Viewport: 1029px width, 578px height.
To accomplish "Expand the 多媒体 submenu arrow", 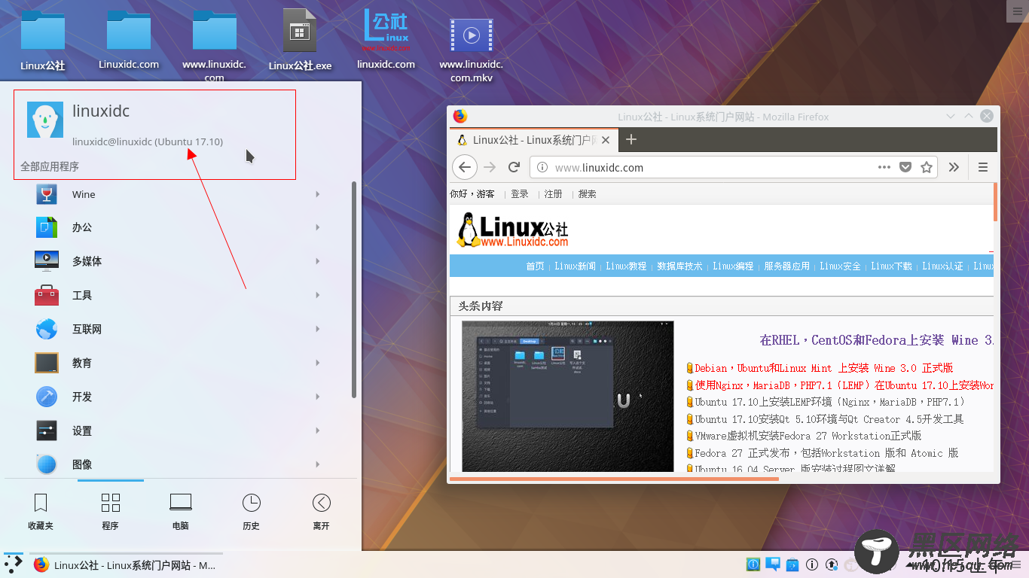I will pyautogui.click(x=318, y=261).
